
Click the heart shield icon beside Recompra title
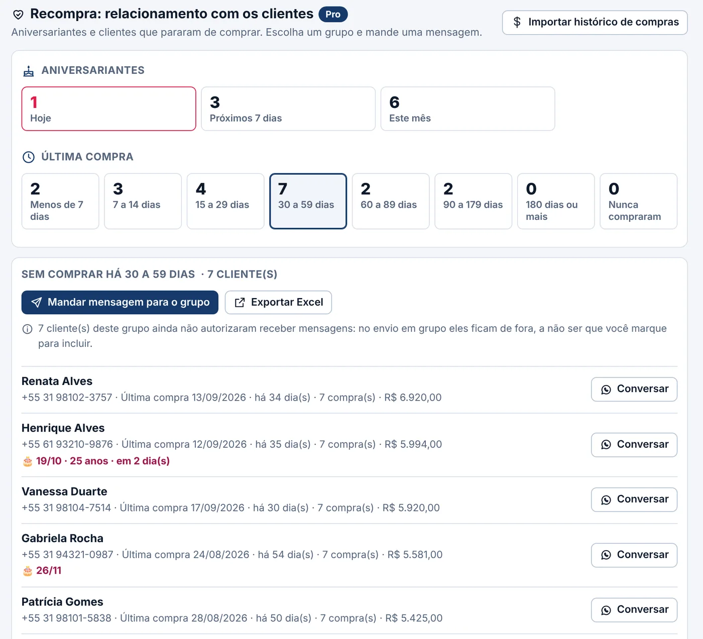[18, 15]
